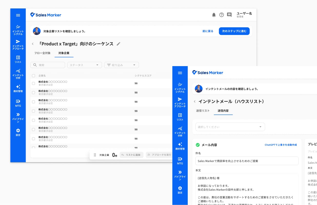Screen dimensions: 317x205
Task: Check the second company row checkbox
Action: (x=33, y=93)
